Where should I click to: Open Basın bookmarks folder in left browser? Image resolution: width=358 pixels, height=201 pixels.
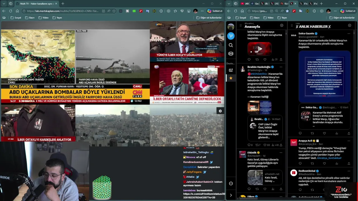click(x=30, y=18)
